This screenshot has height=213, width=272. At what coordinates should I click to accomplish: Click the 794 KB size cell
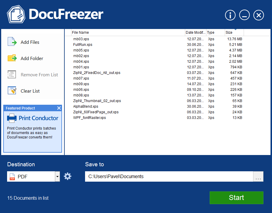pos(236,67)
